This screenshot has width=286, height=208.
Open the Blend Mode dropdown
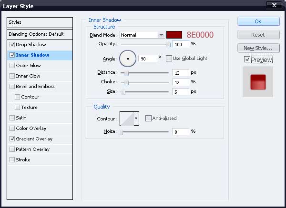(x=142, y=35)
